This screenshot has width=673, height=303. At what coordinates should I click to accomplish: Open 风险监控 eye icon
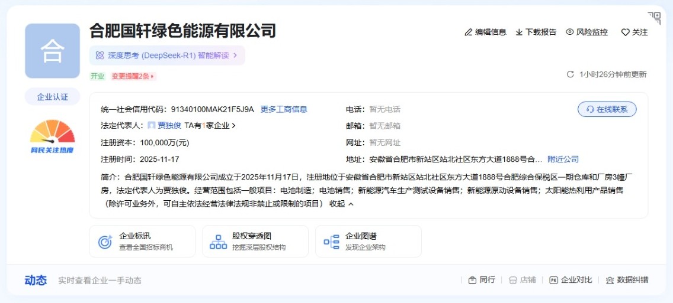coord(570,32)
